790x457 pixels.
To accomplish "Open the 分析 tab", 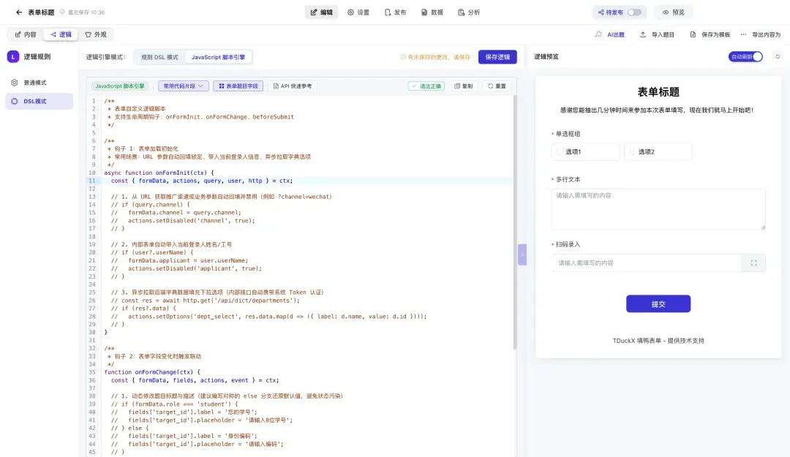I will click(x=469, y=12).
